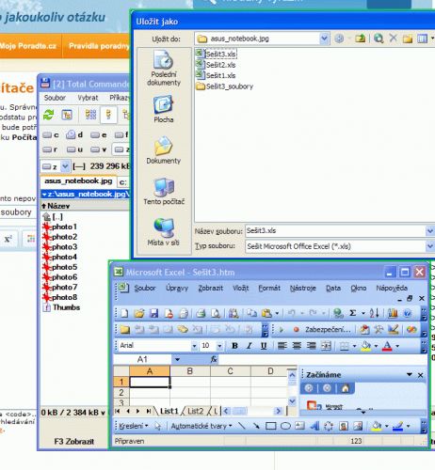
Task: Open Místa v síti in places bar
Action: pos(164,232)
